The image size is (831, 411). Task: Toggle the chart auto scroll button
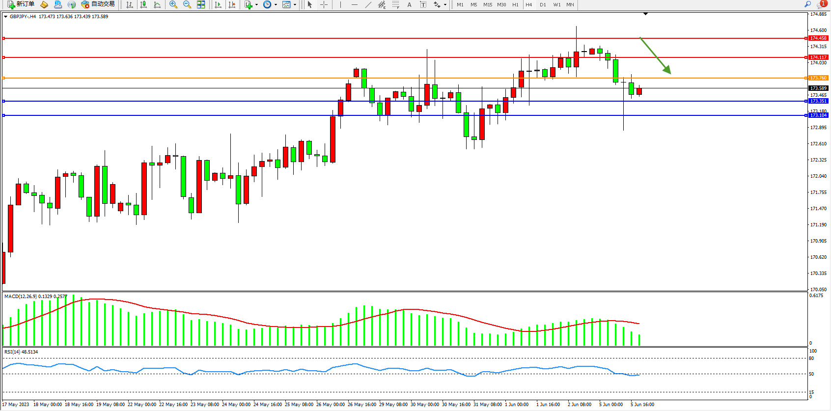pyautogui.click(x=218, y=4)
